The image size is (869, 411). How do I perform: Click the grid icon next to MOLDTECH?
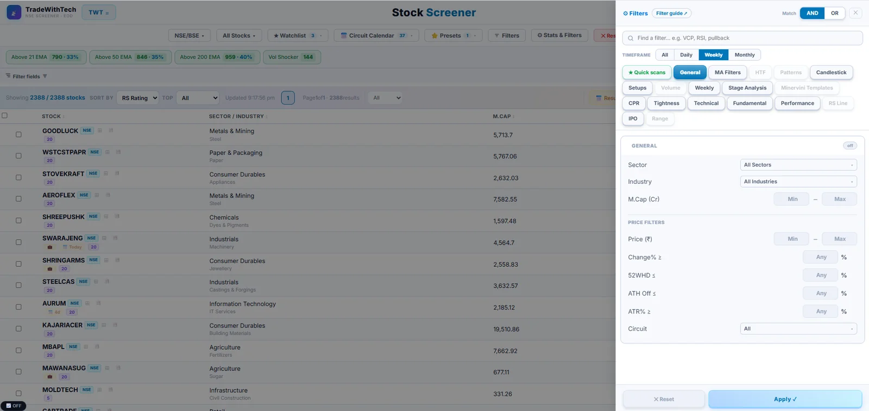coord(99,390)
